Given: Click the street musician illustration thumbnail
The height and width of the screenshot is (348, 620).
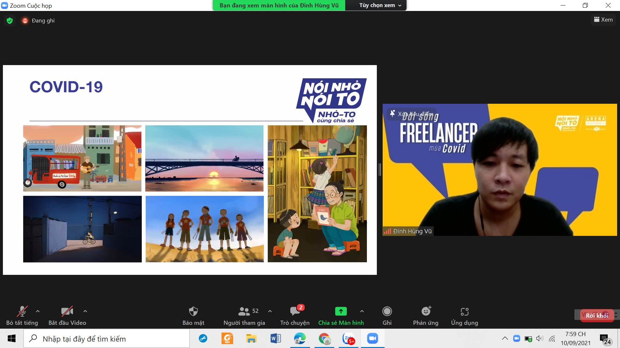Looking at the screenshot, I should [x=82, y=158].
